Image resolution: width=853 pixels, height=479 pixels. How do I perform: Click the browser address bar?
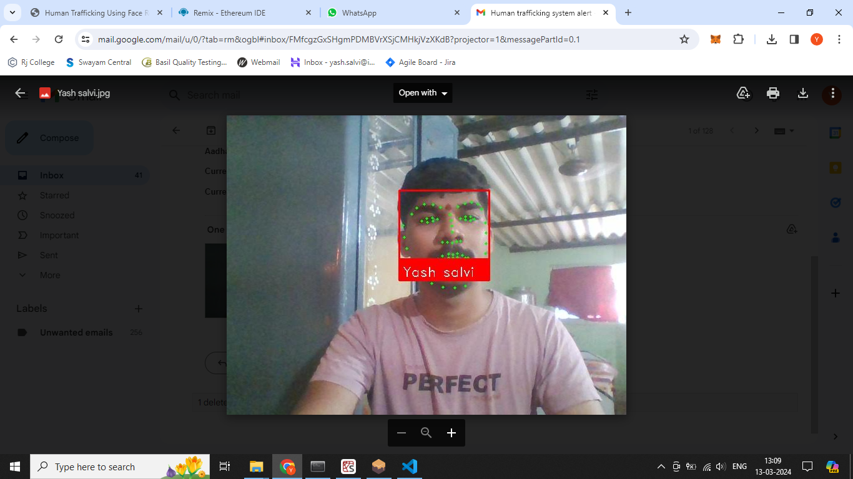pos(375,39)
